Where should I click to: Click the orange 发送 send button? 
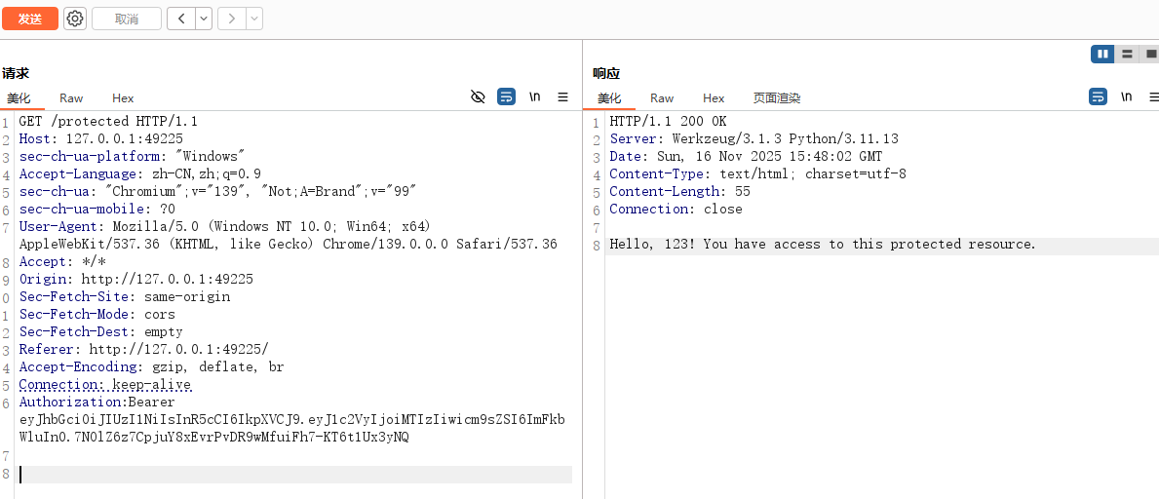30,19
